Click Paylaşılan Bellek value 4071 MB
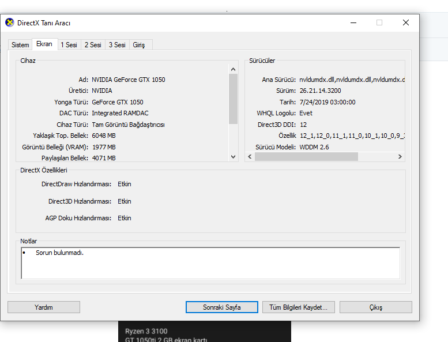 104,158
